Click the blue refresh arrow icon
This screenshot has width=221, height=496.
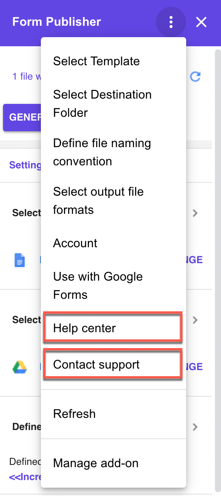(195, 77)
